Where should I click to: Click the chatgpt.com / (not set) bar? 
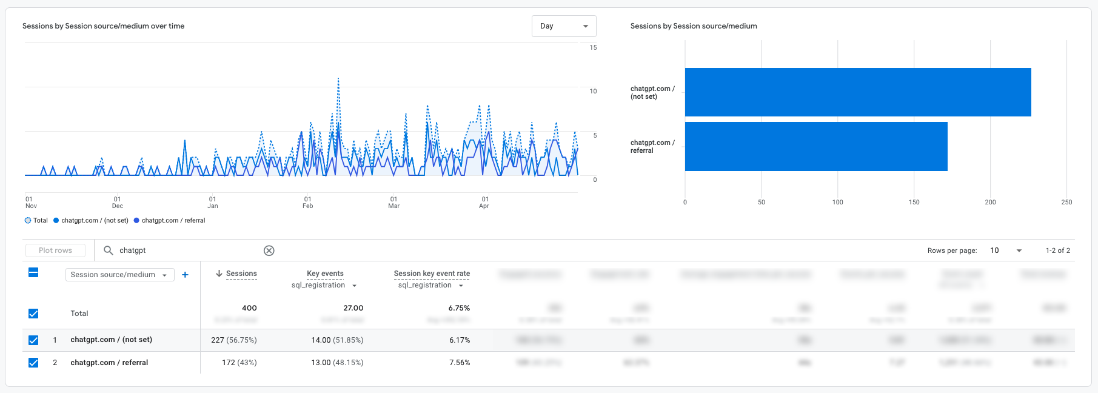[x=858, y=92]
